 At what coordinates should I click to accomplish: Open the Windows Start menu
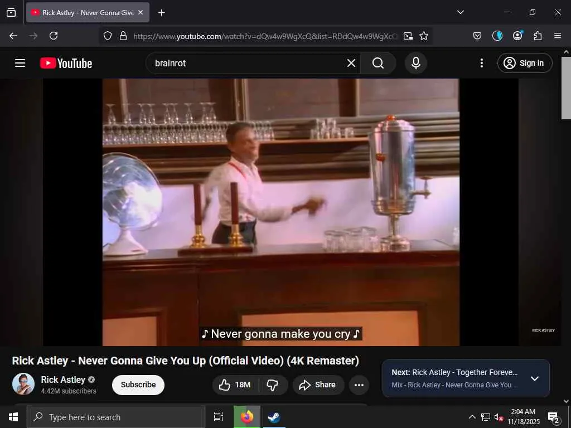[13, 417]
